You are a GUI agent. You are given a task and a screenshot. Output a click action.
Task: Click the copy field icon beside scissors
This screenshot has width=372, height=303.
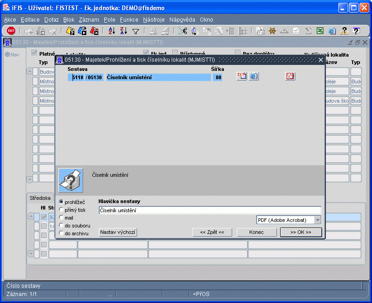coord(195,31)
